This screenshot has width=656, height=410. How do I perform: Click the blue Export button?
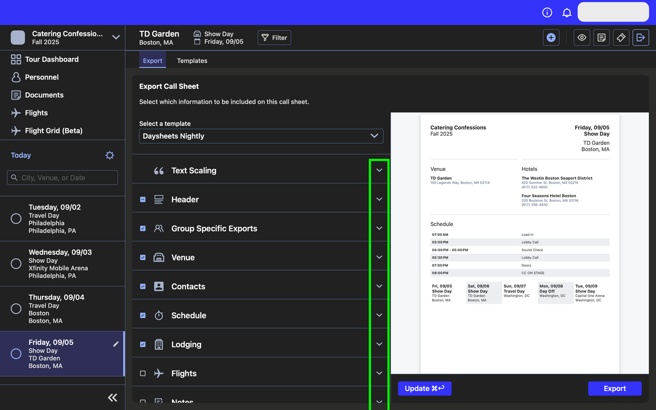(615, 388)
